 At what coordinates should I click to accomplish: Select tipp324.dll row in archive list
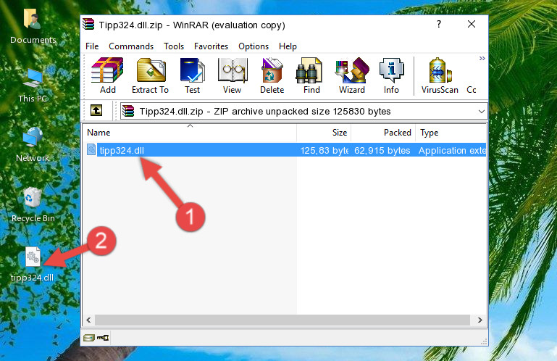(286, 150)
